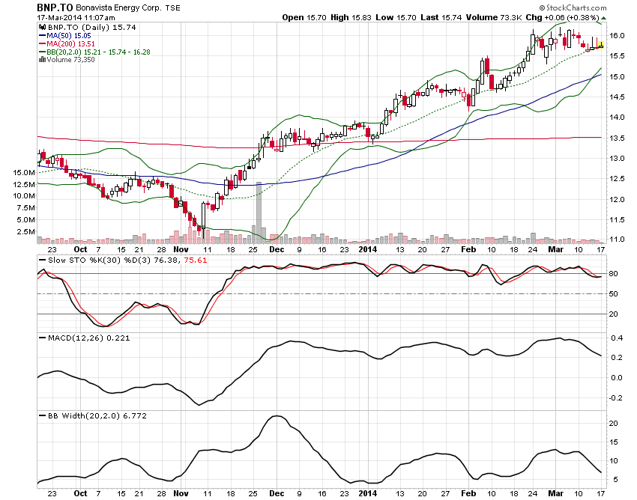Click the MA(200) 13.51 legend label

click(x=70, y=44)
